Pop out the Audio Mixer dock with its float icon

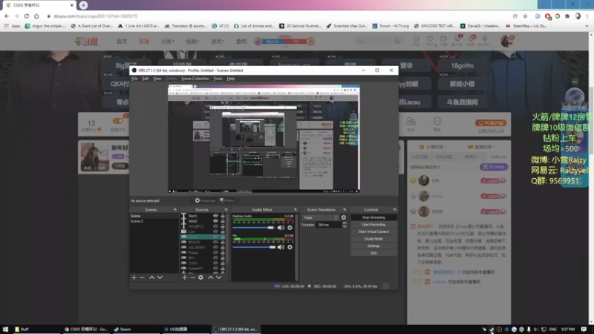[295, 209]
